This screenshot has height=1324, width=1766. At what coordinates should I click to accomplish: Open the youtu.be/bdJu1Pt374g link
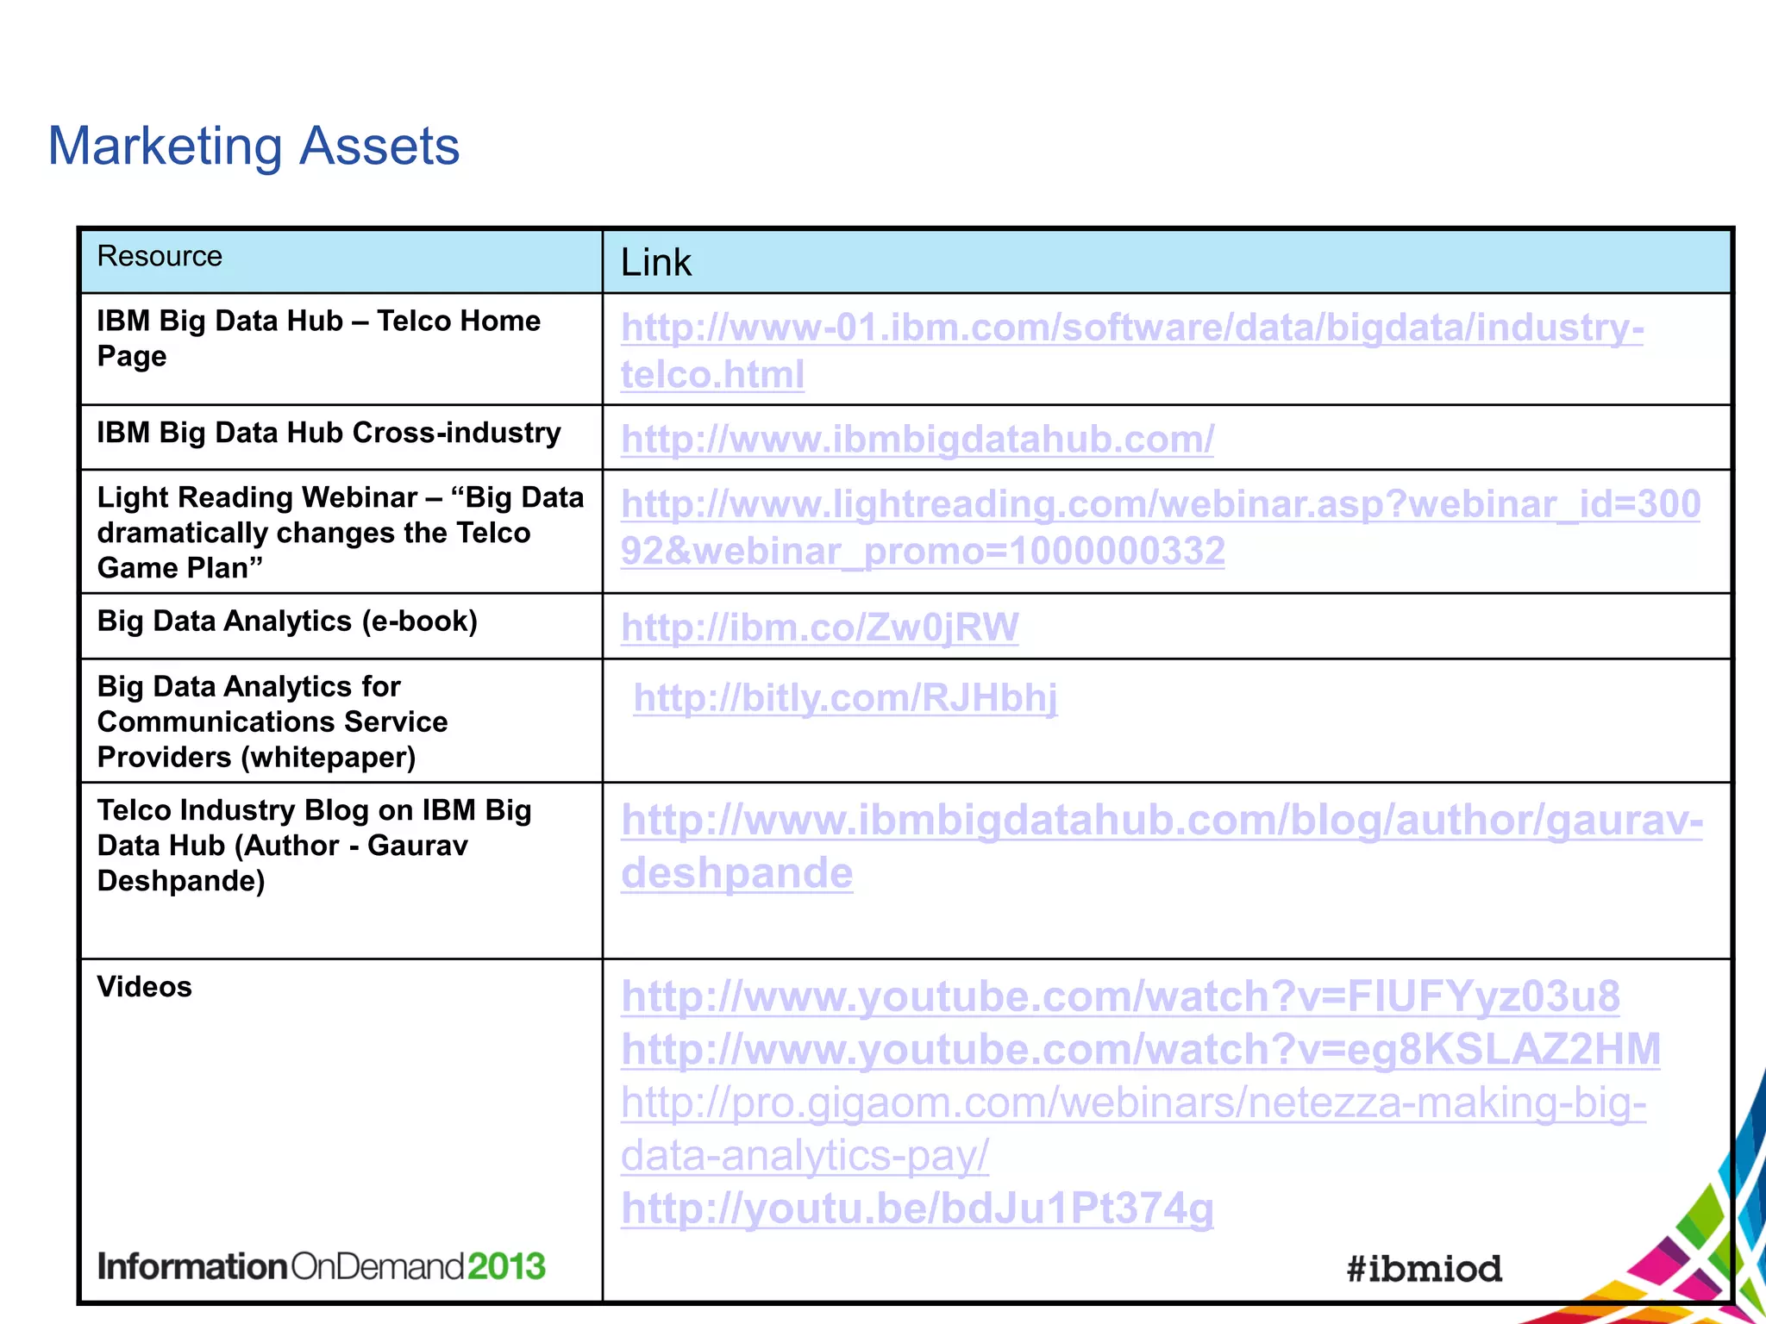click(x=917, y=1209)
